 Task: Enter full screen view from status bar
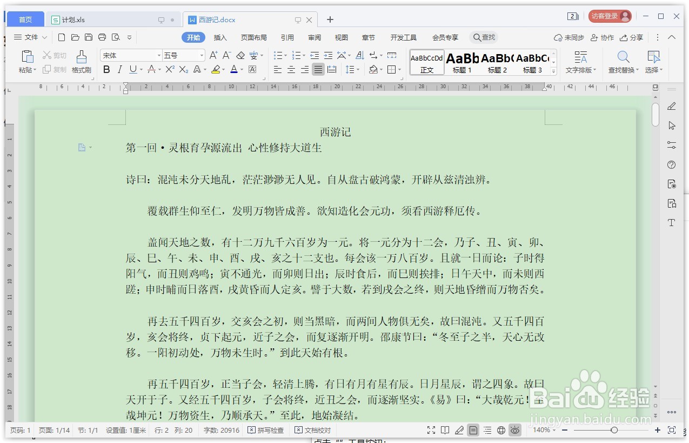click(431, 430)
